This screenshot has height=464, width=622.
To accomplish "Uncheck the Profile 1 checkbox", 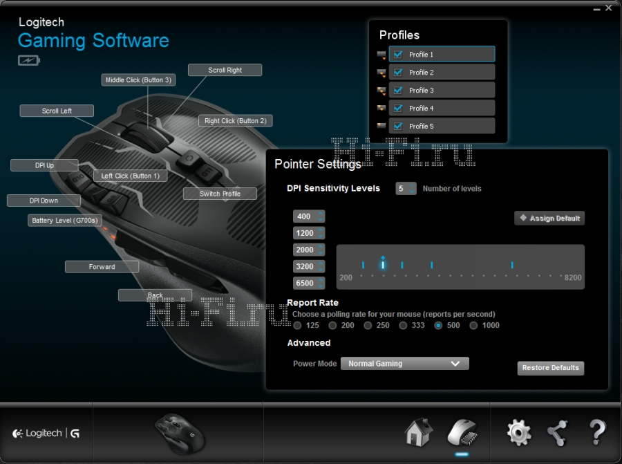I will click(397, 55).
